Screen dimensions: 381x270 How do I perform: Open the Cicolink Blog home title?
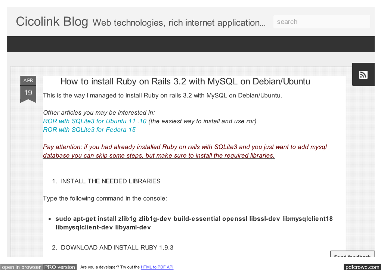[52, 22]
